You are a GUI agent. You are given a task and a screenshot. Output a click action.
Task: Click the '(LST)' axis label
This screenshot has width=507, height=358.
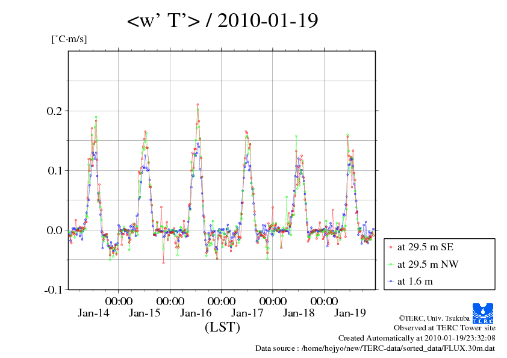pos(222,327)
